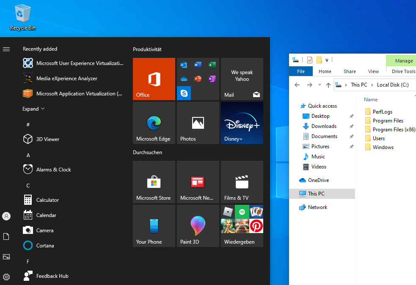Open Documents shortcut in Start sidebar

tap(6, 236)
